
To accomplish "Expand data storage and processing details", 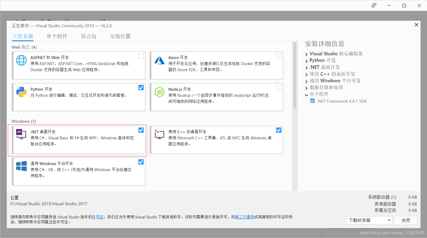I will click(x=307, y=88).
